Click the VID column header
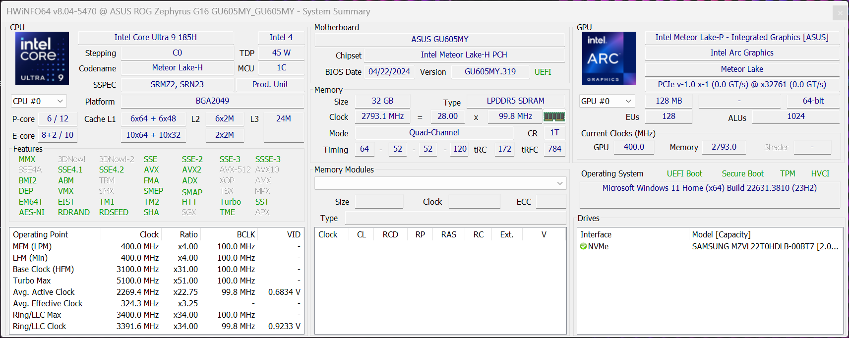849x338 pixels. pos(294,234)
